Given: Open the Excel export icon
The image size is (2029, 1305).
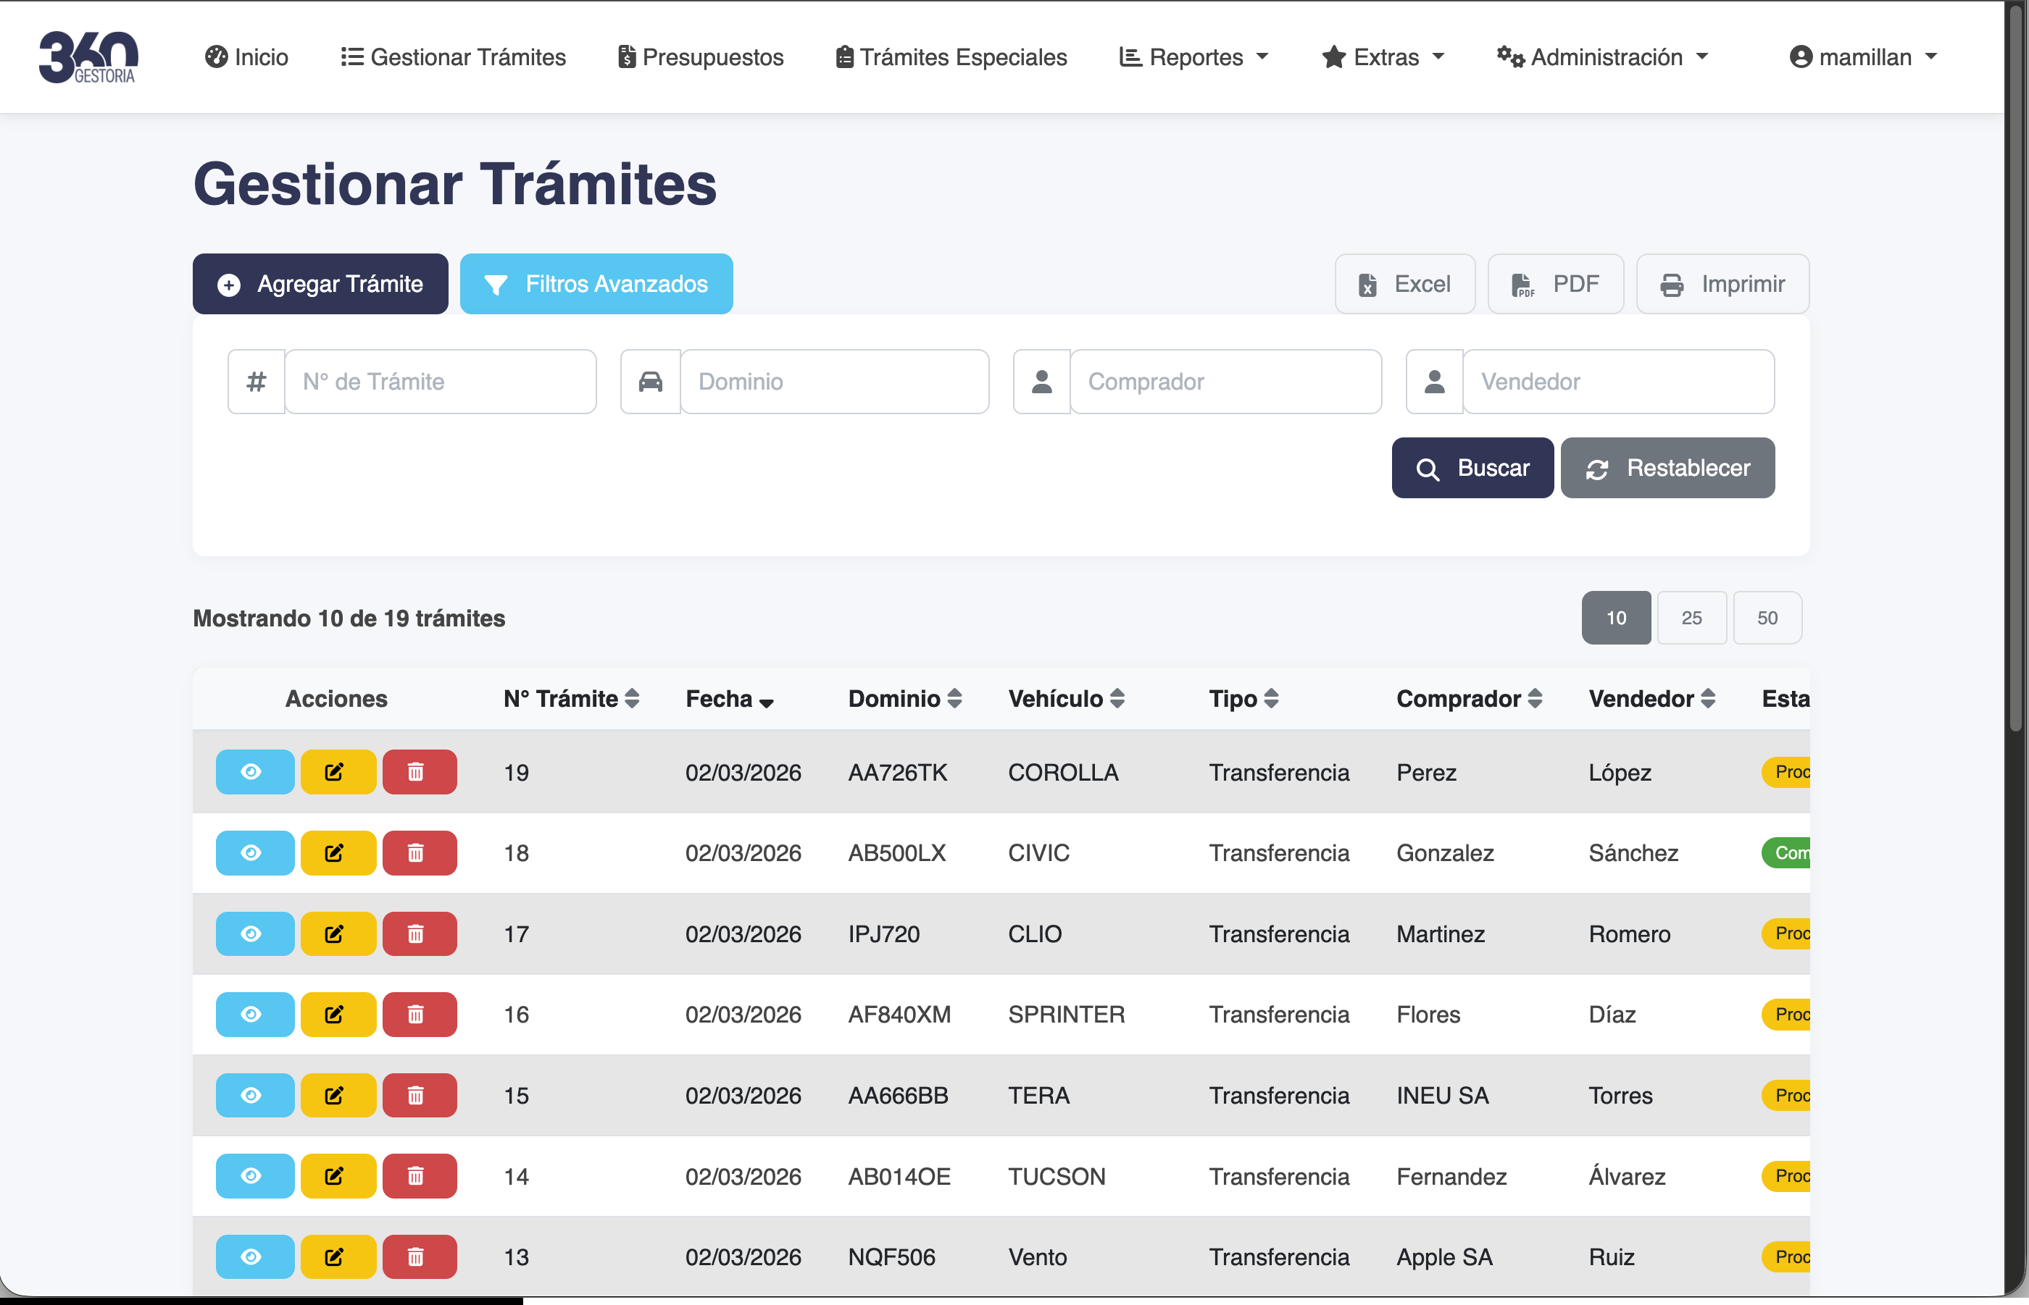Looking at the screenshot, I should [x=1369, y=284].
